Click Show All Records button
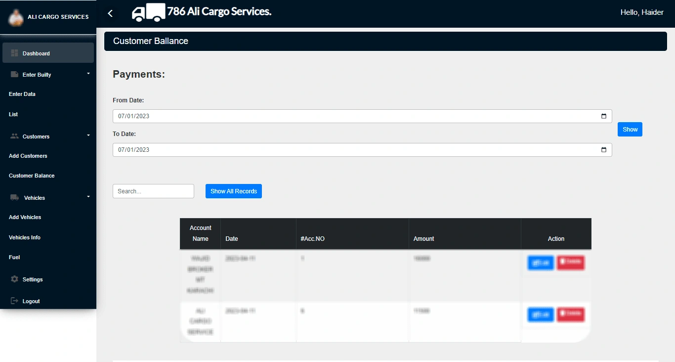This screenshot has width=675, height=362. [234, 191]
